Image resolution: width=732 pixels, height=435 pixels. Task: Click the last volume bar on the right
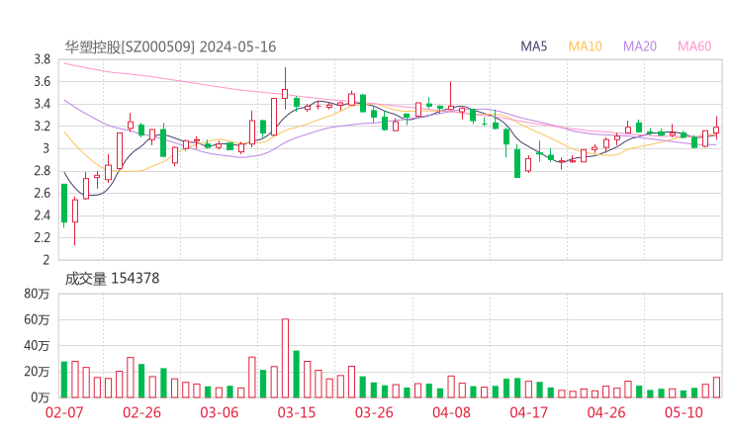(x=716, y=388)
